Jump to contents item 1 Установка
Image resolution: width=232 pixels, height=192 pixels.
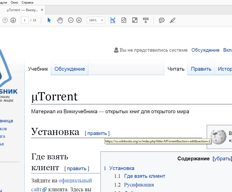tap(122, 168)
